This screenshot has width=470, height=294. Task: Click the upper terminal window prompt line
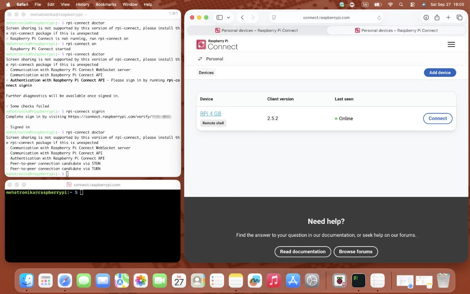(37, 174)
